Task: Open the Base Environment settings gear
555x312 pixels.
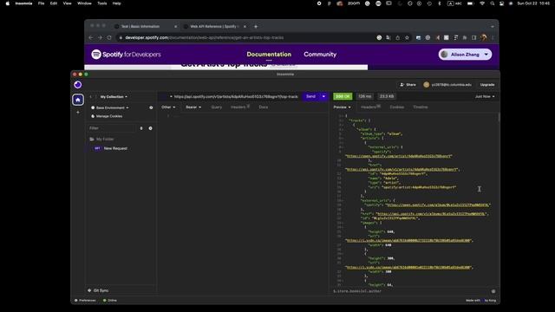Action: pyautogui.click(x=151, y=107)
